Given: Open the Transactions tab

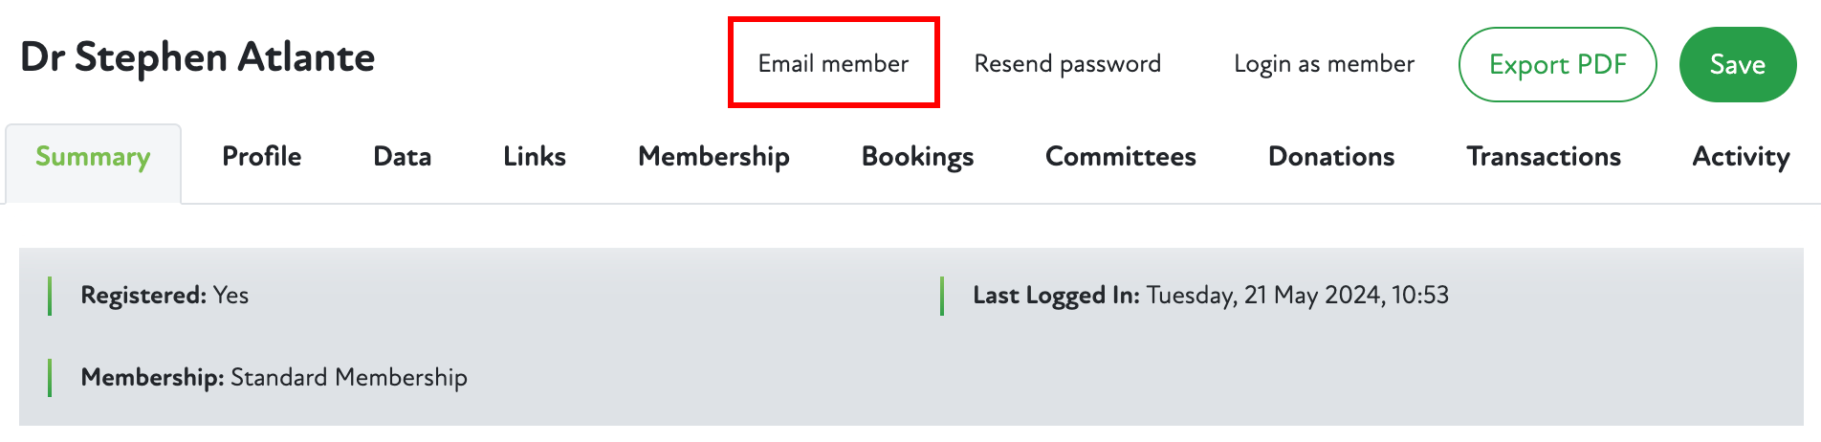Looking at the screenshot, I should (1544, 157).
